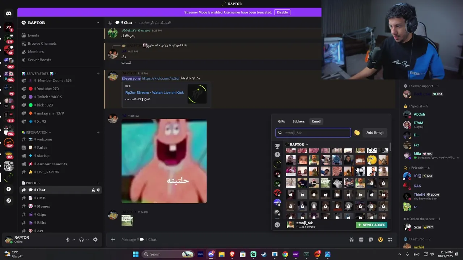Collapse INFORMATION category

(36, 133)
